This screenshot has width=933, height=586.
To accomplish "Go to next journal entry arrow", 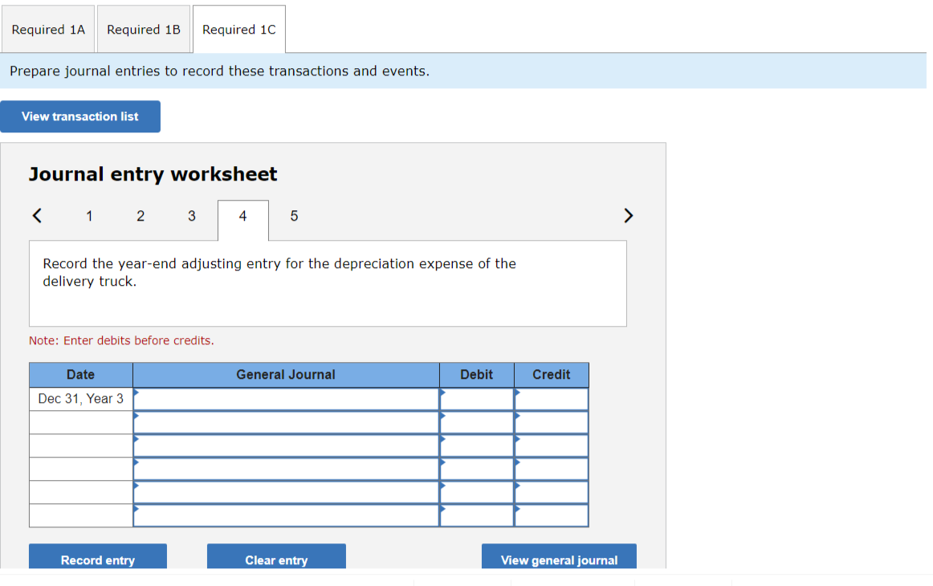I will tap(629, 215).
